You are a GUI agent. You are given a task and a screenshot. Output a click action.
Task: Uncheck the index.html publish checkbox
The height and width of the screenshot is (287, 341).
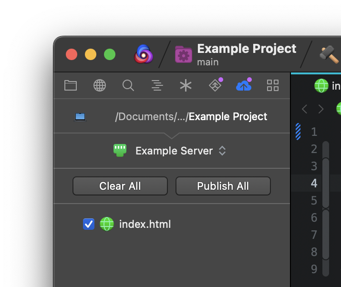(x=89, y=224)
